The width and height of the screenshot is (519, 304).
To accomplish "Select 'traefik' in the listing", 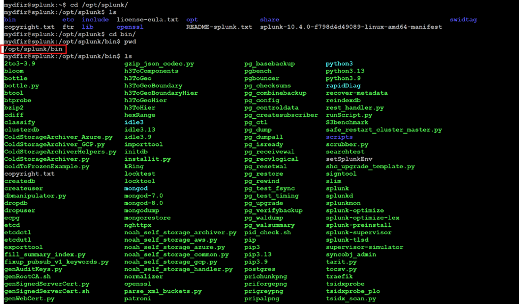I will (339, 276).
